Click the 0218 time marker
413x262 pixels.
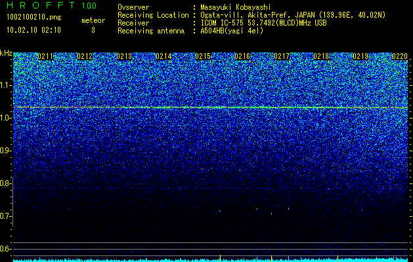pyautogui.click(x=321, y=56)
